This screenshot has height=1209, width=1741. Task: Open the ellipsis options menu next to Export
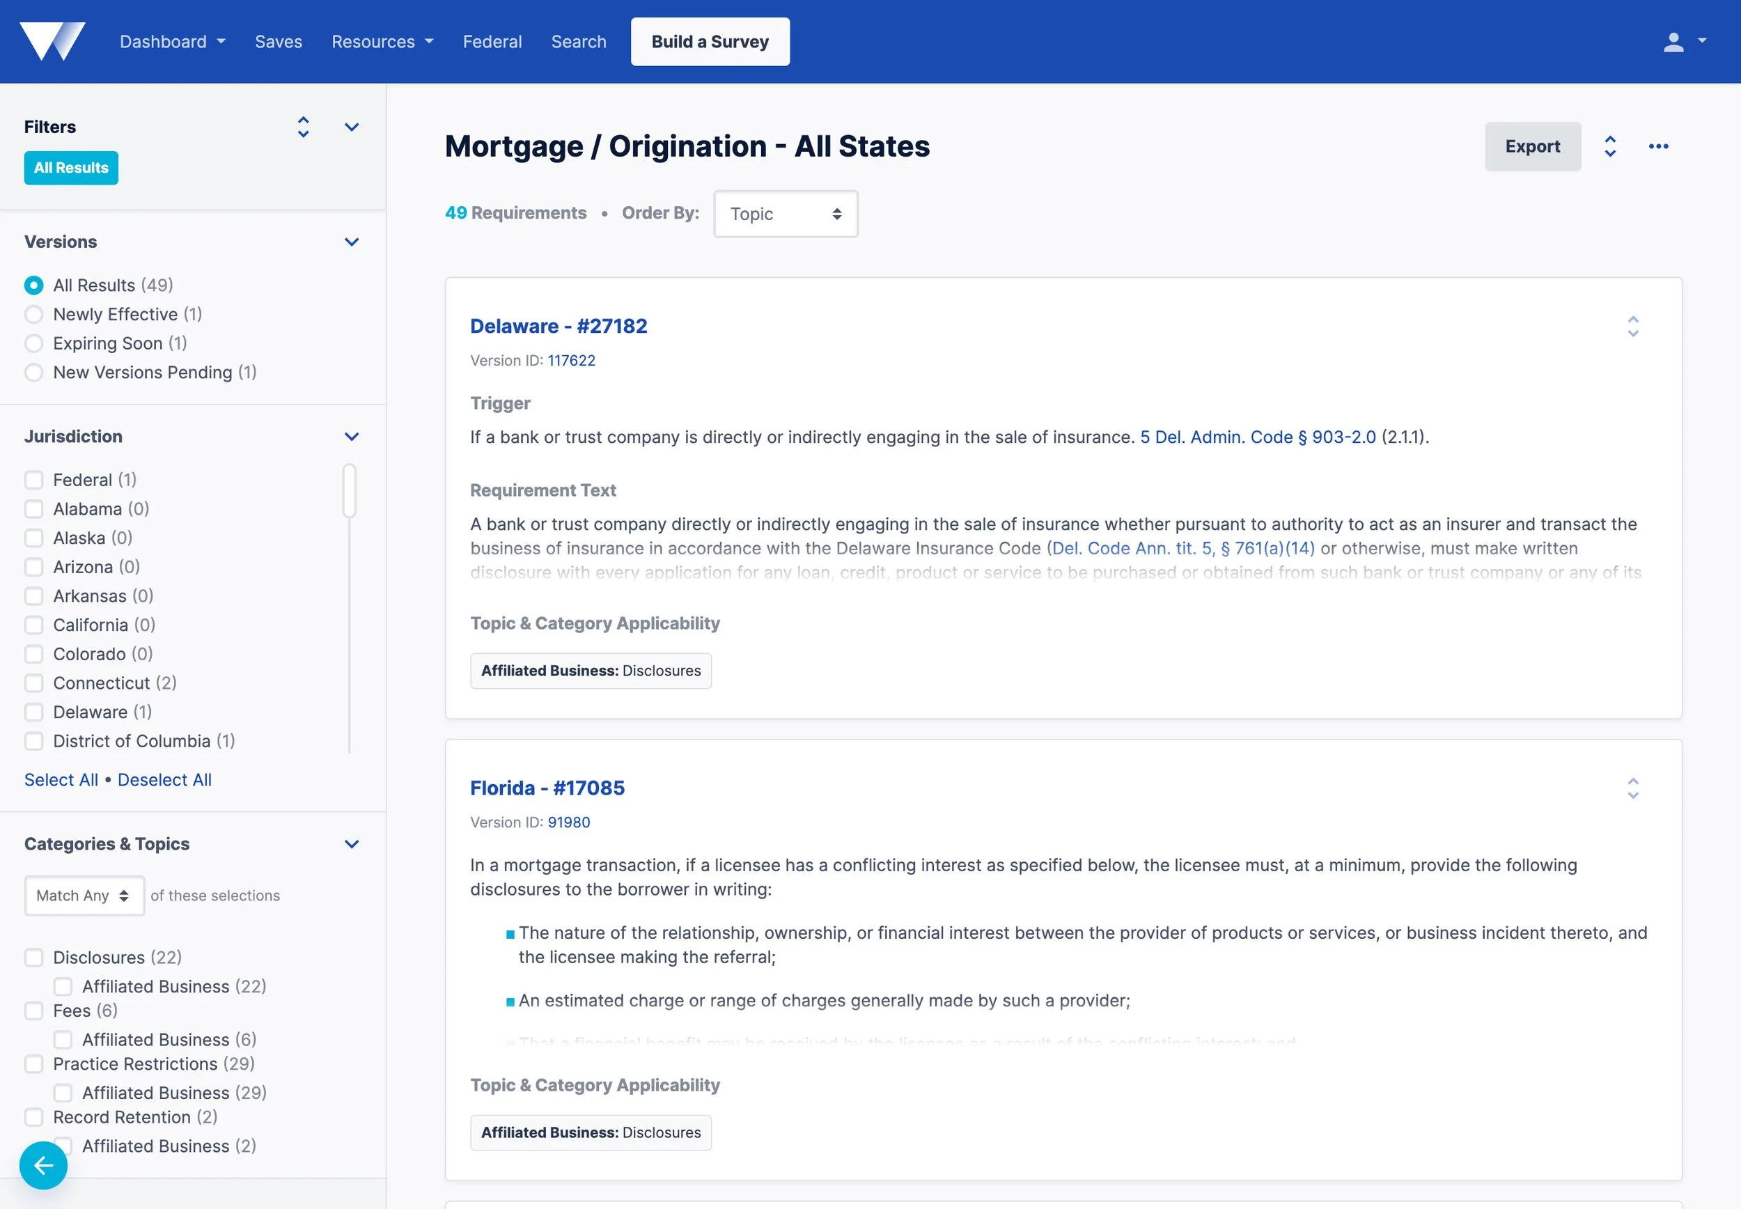click(1658, 146)
